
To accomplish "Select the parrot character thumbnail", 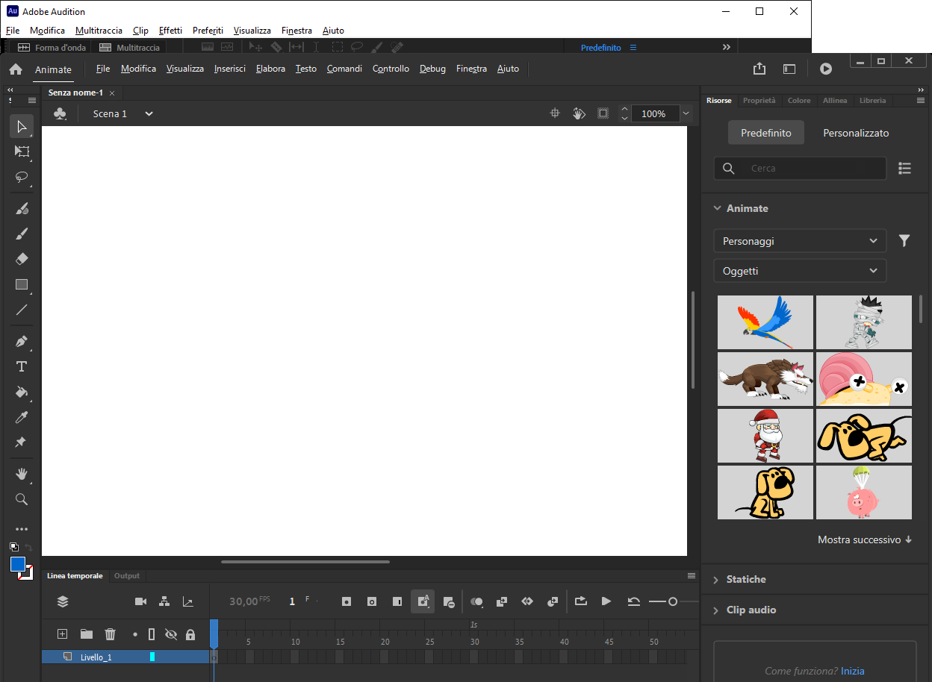I will (x=765, y=322).
